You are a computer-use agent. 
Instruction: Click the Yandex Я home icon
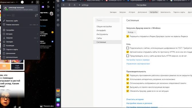tap(69, 5)
